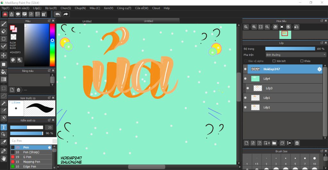Click the Undo arrow in the toolbar
328x170 pixels.
pos(58,14)
